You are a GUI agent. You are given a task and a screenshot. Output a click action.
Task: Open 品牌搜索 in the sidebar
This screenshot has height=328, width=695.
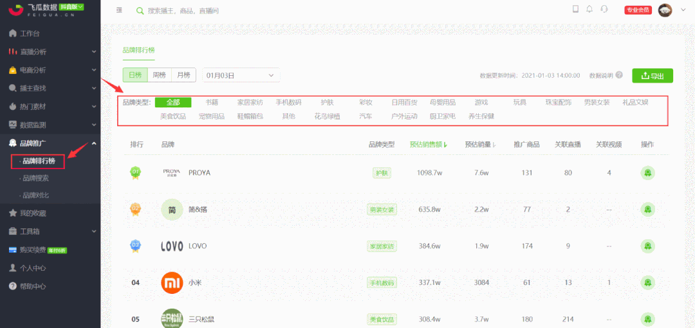pos(35,178)
